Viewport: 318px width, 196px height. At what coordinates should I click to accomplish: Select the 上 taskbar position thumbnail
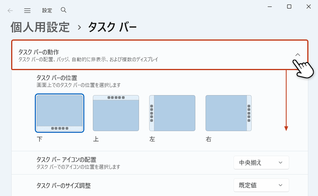click(x=116, y=113)
